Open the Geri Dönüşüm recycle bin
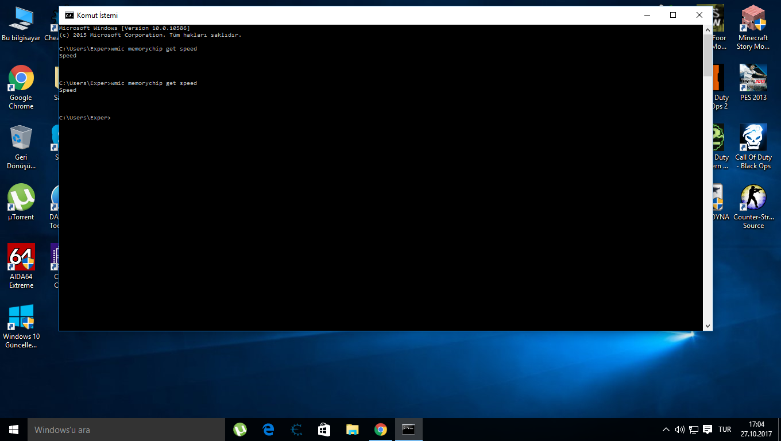The image size is (781, 441). point(21,138)
